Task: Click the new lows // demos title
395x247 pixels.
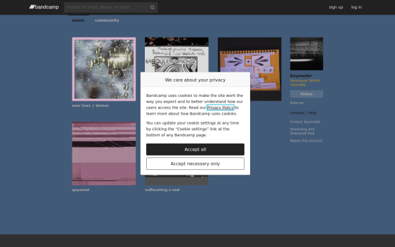Action: click(90, 105)
